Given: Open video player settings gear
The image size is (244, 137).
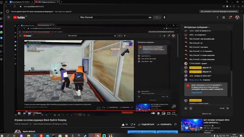Looking at the screenshot, I should tap(158, 113).
